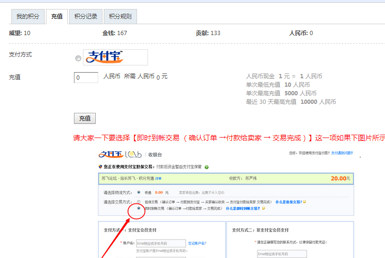Select the 充值 tab

point(57,17)
